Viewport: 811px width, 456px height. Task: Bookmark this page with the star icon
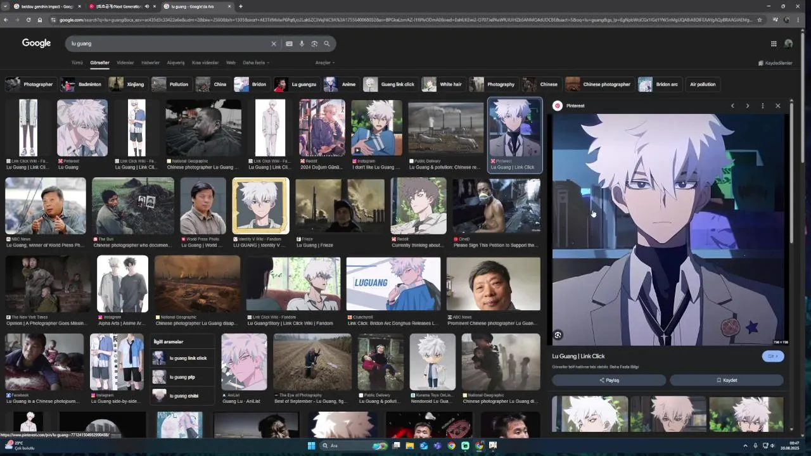coord(760,20)
